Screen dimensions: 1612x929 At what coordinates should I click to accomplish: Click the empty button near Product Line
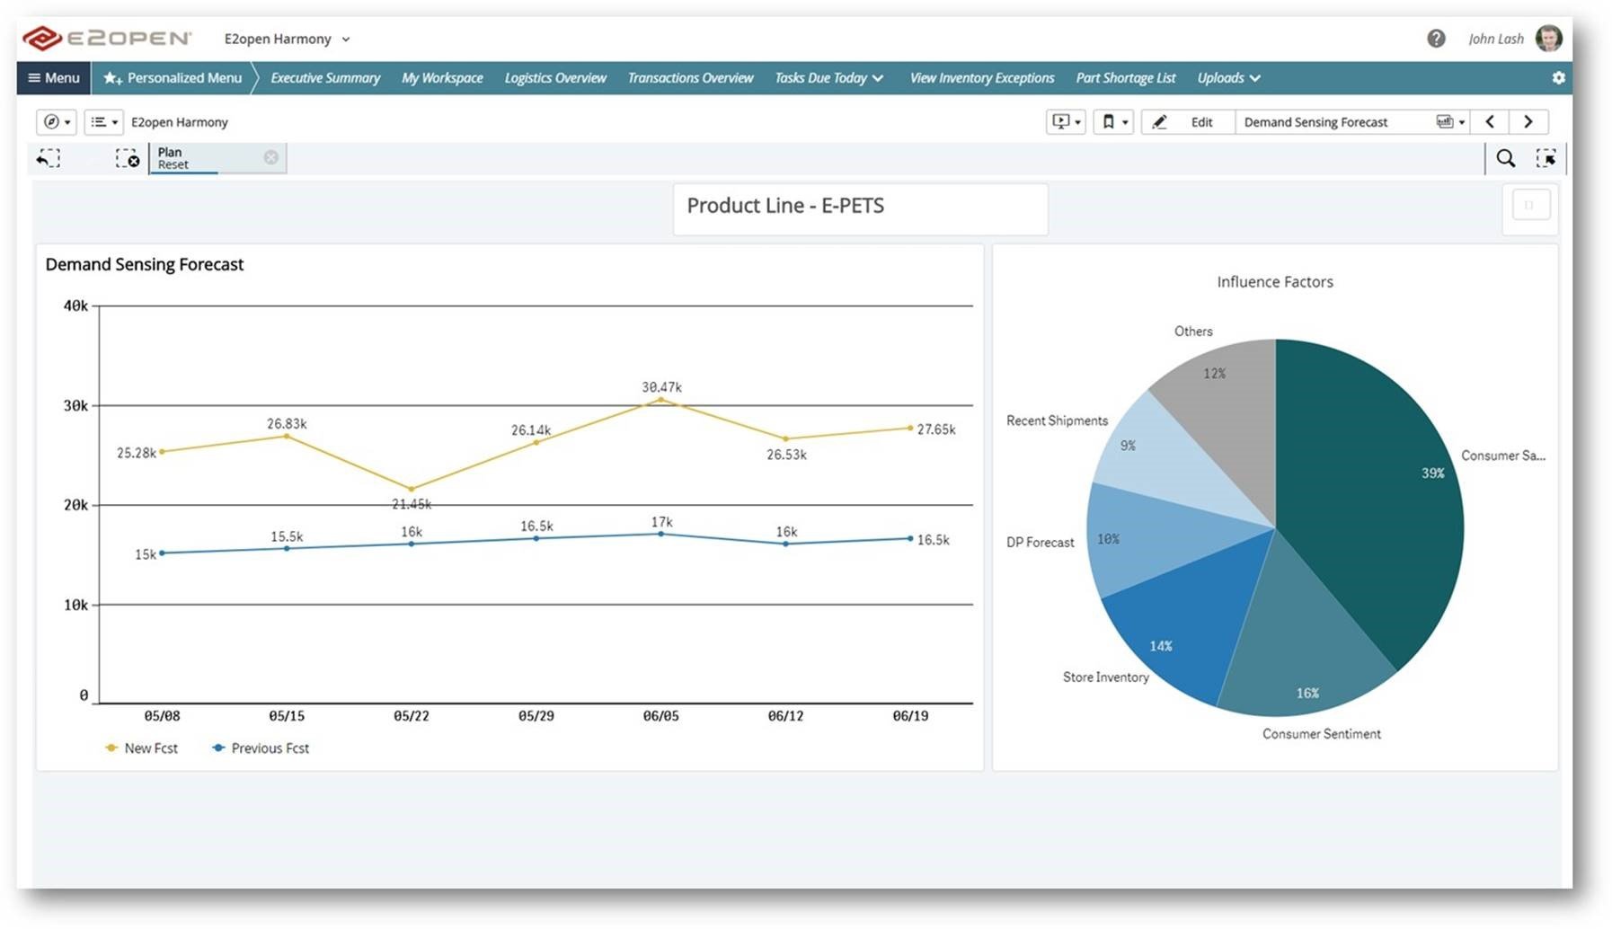point(1530,205)
